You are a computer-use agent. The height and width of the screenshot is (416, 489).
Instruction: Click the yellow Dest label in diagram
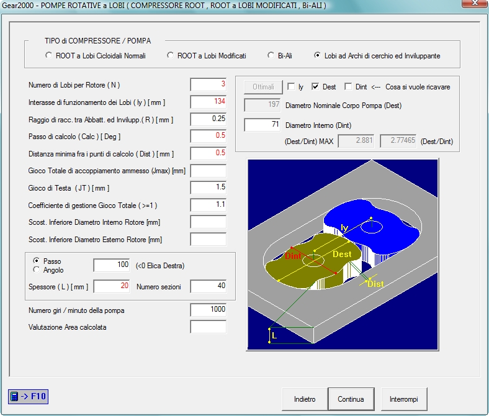coord(342,254)
